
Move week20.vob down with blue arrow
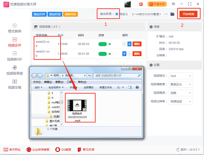(129, 44)
